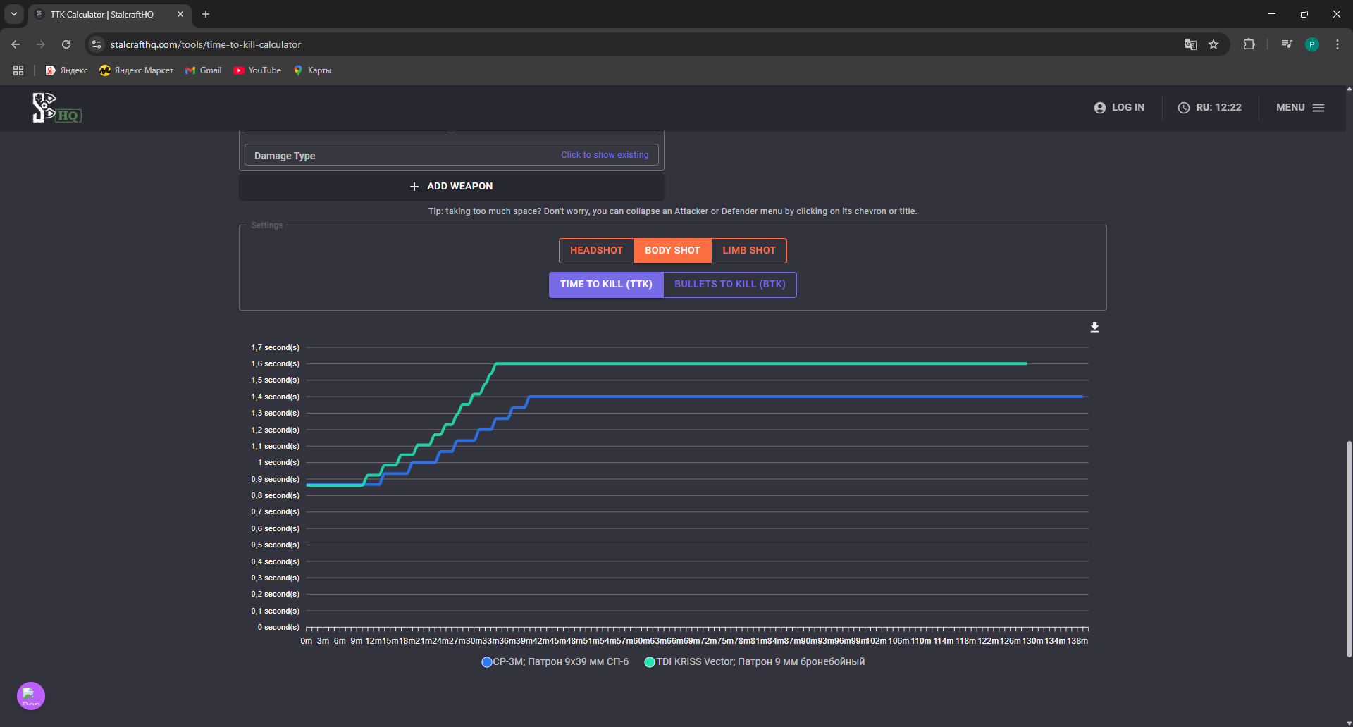Viewport: 1353px width, 727px height.
Task: Open the apps grid shortcut
Action: pyautogui.click(x=18, y=70)
